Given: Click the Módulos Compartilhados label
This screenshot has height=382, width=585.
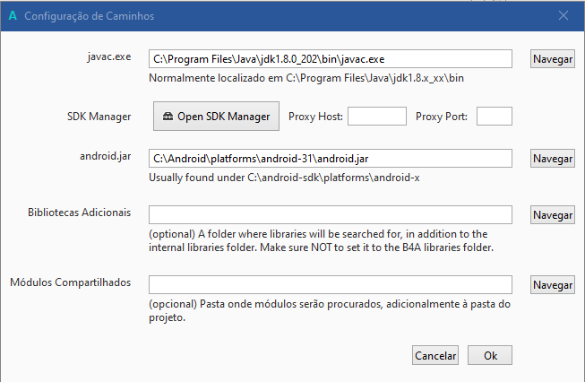Looking at the screenshot, I should tap(71, 283).
